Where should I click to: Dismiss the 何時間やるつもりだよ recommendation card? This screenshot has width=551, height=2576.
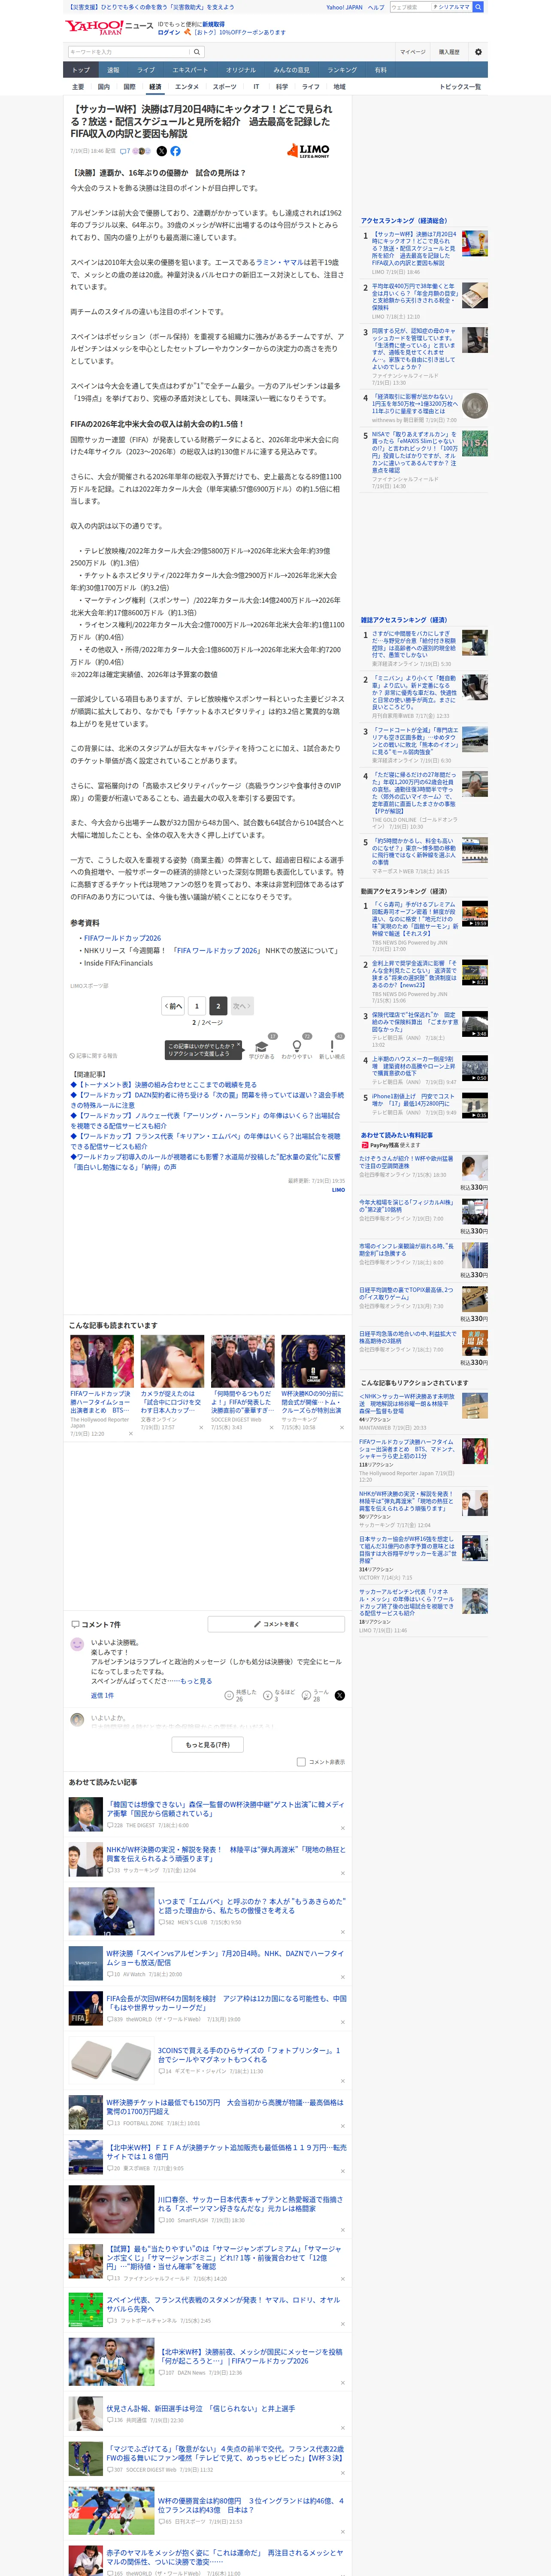[x=271, y=1427]
